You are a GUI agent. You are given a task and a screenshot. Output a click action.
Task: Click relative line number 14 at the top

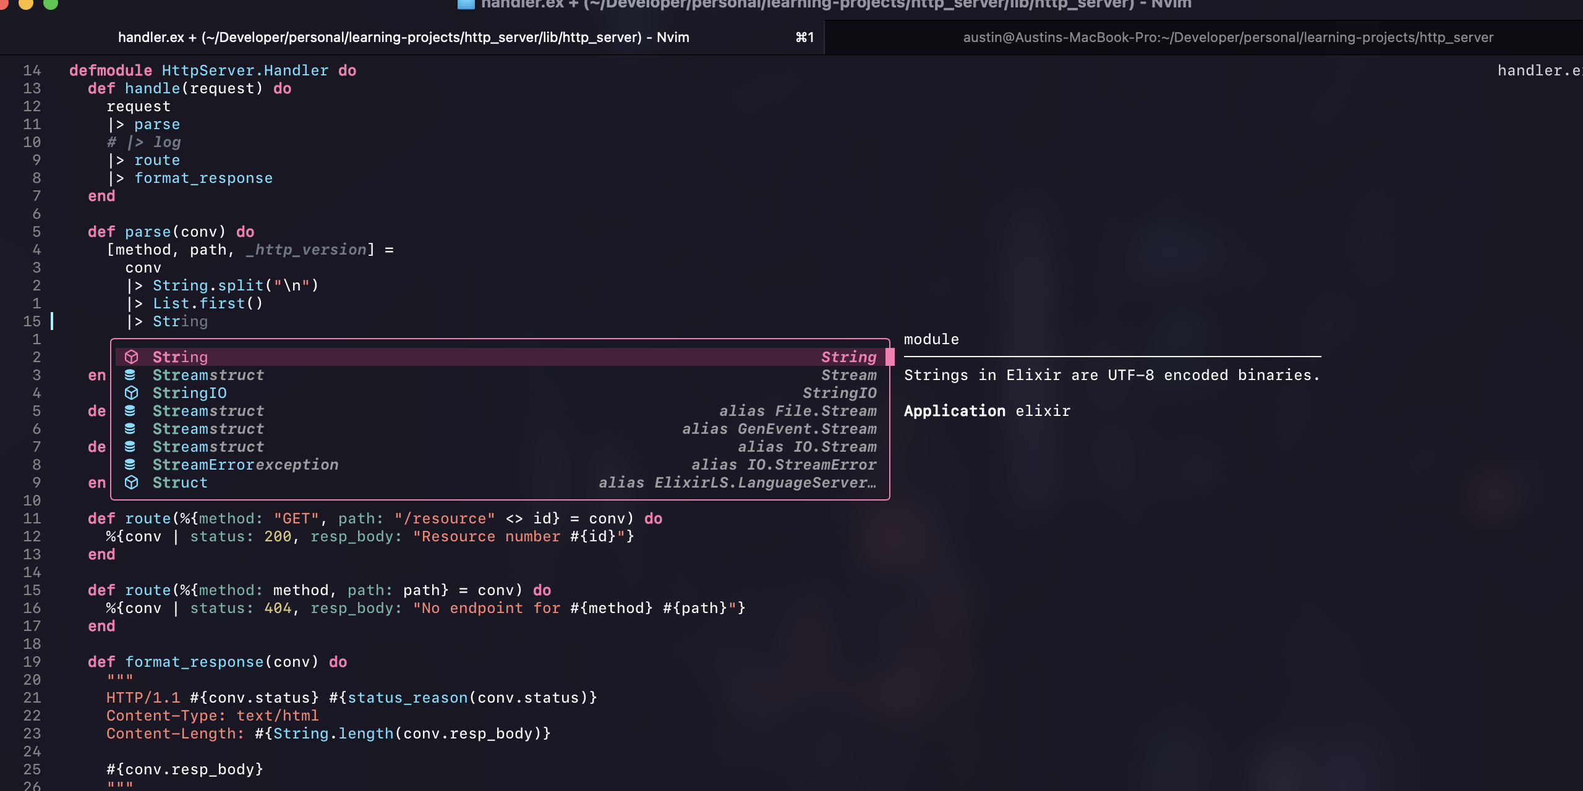click(32, 70)
